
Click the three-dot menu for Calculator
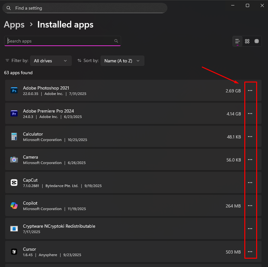[x=250, y=137]
